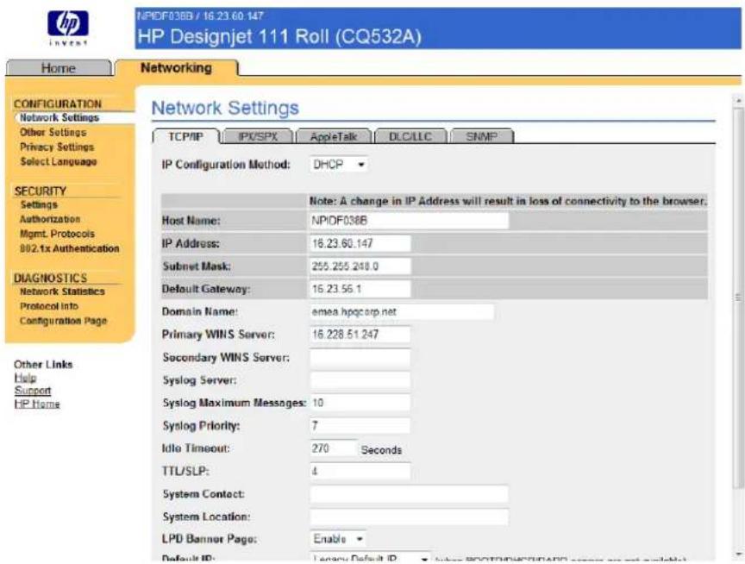Open Network Settings in the sidebar
Screen dimensions: 745x564
point(59,117)
